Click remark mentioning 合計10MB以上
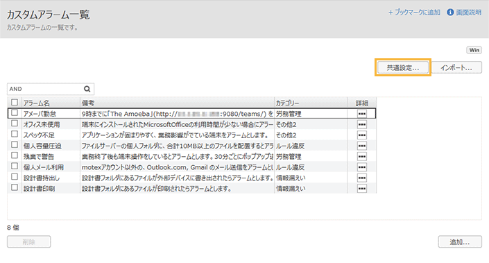The height and width of the screenshot is (263, 489). pos(177,146)
